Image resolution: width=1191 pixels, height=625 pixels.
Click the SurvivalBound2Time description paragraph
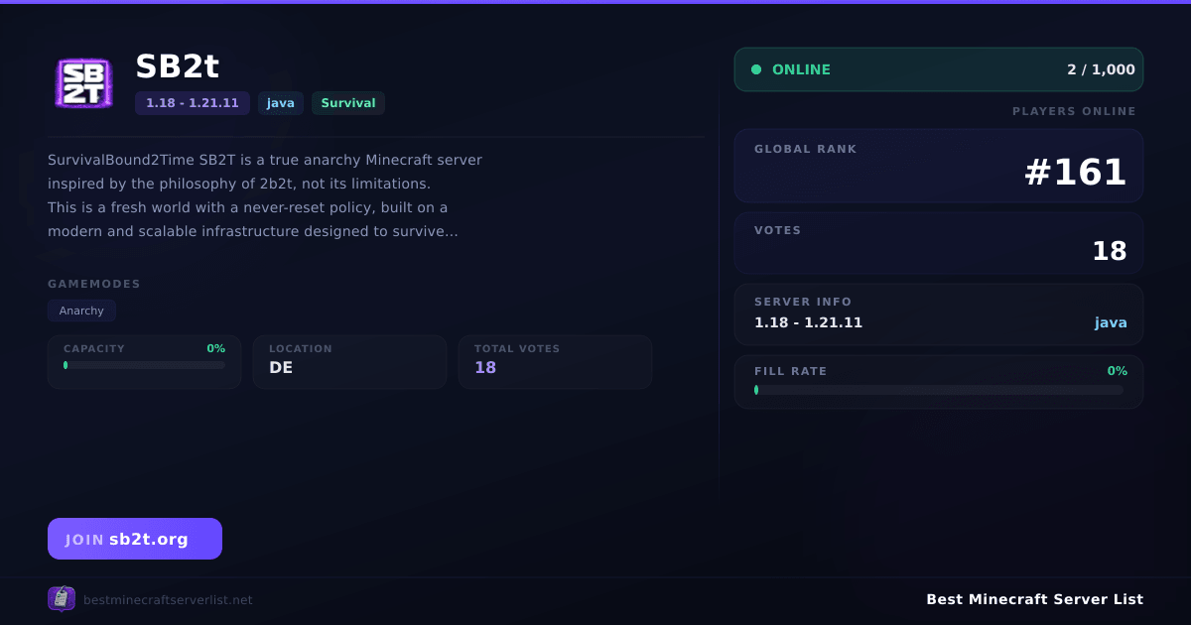coord(265,195)
